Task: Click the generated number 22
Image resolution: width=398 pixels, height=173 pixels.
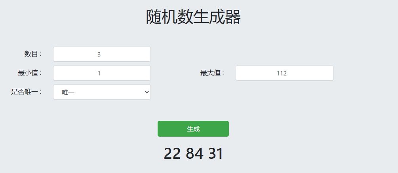Action: coord(172,154)
